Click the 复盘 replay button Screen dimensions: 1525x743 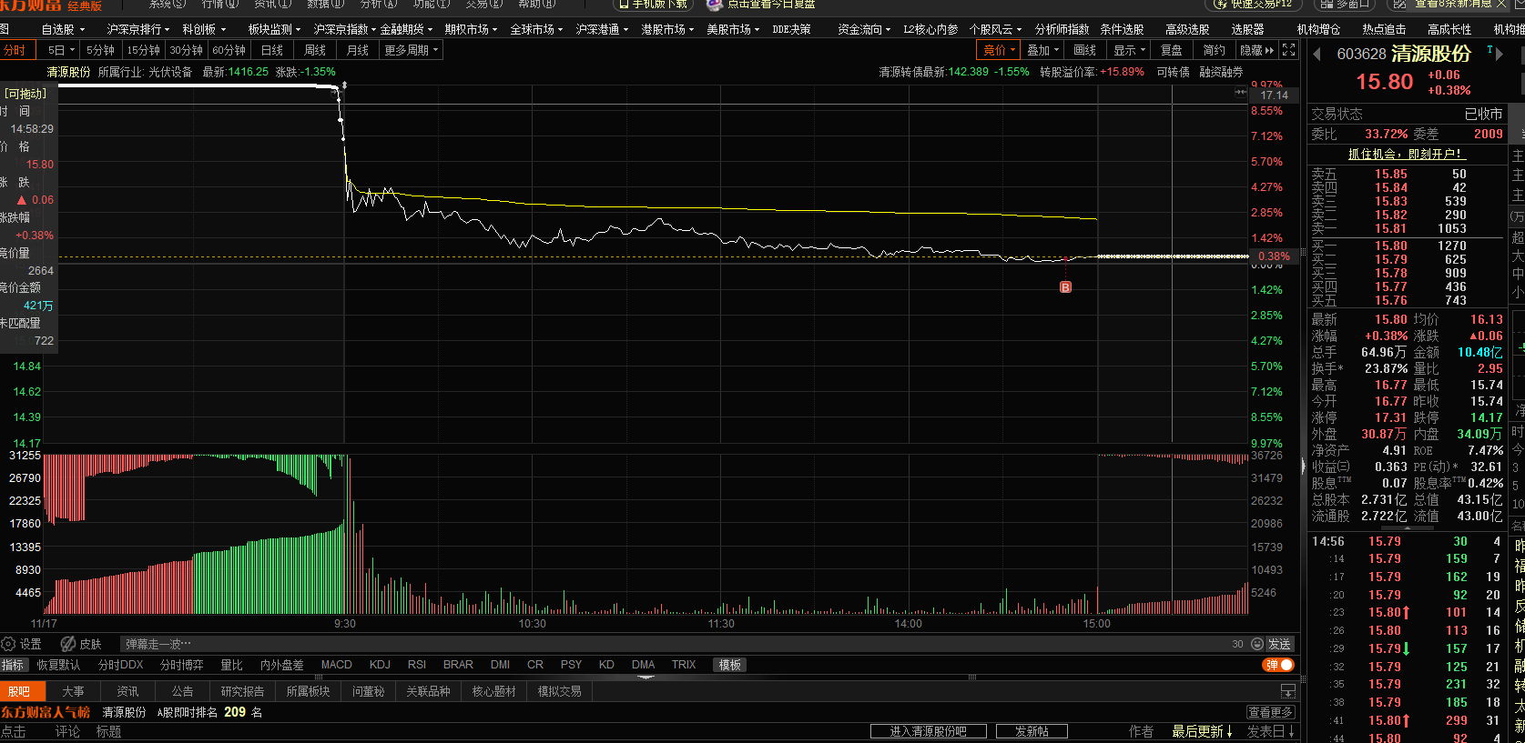pos(1172,50)
